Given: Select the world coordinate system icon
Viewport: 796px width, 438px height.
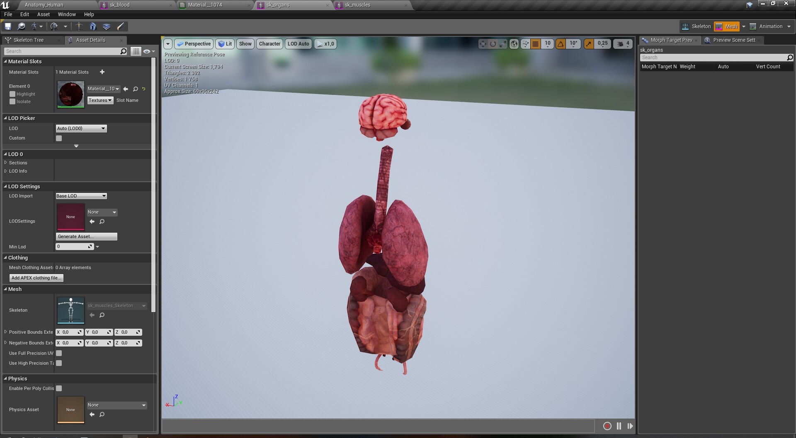Looking at the screenshot, I should coord(514,43).
